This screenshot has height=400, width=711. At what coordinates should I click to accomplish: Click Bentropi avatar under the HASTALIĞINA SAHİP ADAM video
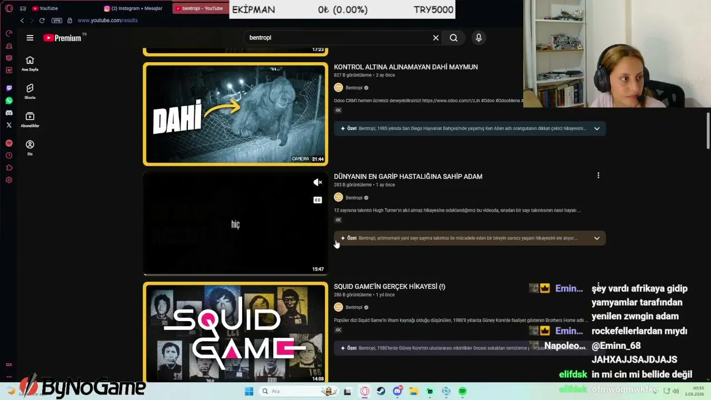click(x=338, y=197)
